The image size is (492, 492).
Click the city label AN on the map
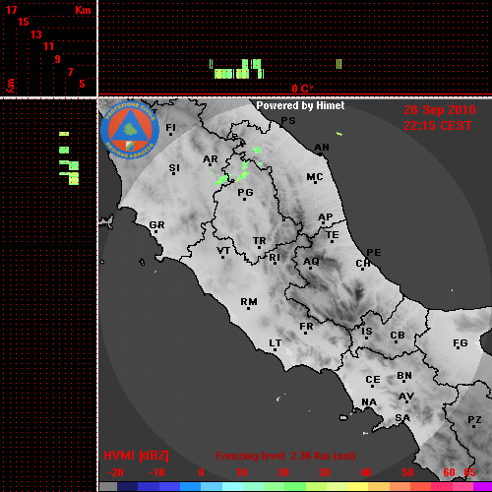coord(322,148)
